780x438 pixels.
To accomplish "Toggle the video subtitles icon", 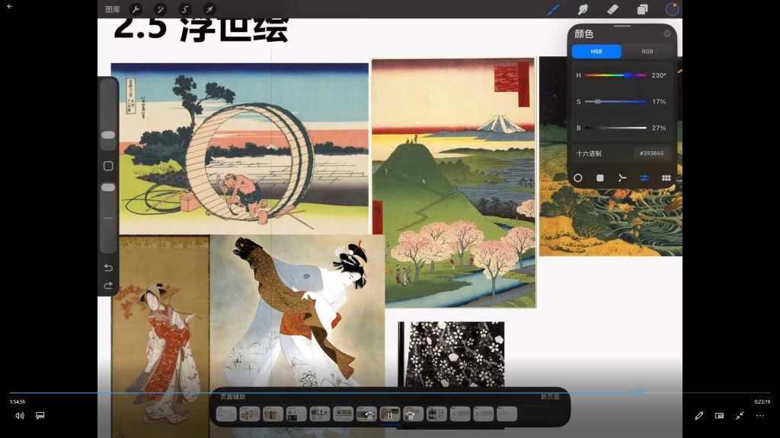I will click(x=40, y=416).
